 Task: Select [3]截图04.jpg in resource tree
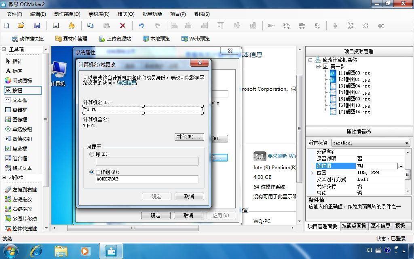point(354,86)
